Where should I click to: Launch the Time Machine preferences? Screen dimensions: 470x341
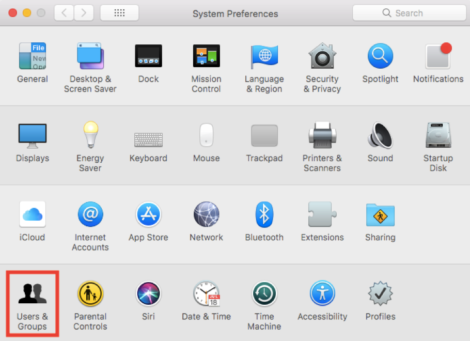click(264, 295)
